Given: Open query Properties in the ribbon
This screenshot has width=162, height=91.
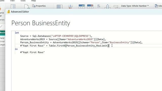Looking at the screenshot, I should pyautogui.click(x=39, y=6).
